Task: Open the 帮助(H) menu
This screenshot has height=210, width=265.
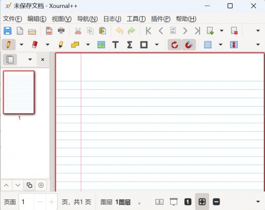Action: [x=186, y=19]
